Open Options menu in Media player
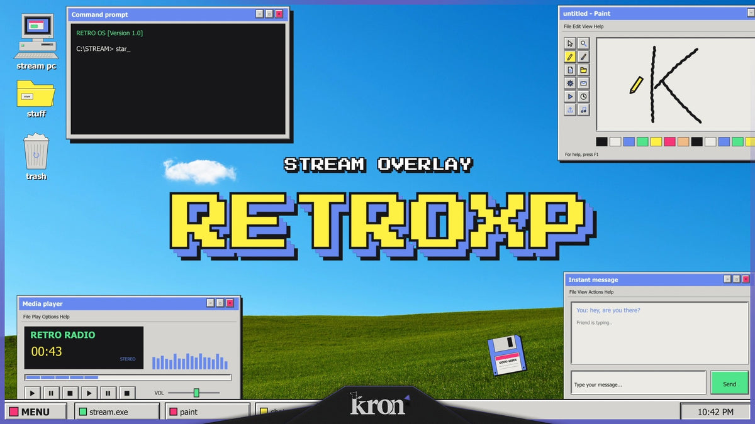Image resolution: width=755 pixels, height=424 pixels. click(x=50, y=317)
